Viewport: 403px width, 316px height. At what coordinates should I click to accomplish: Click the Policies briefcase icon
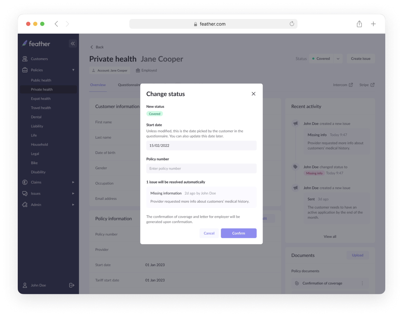(25, 70)
